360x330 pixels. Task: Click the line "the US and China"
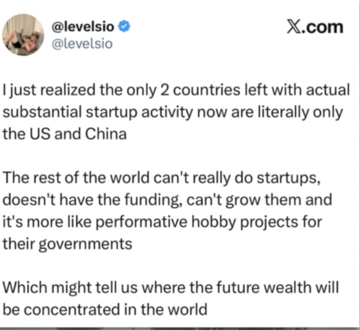pyautogui.click(x=65, y=134)
